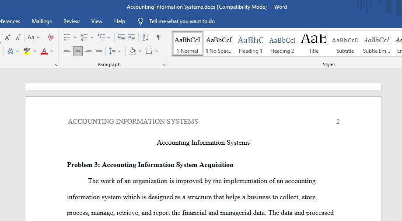
Task: Align text right
Action: (x=88, y=51)
